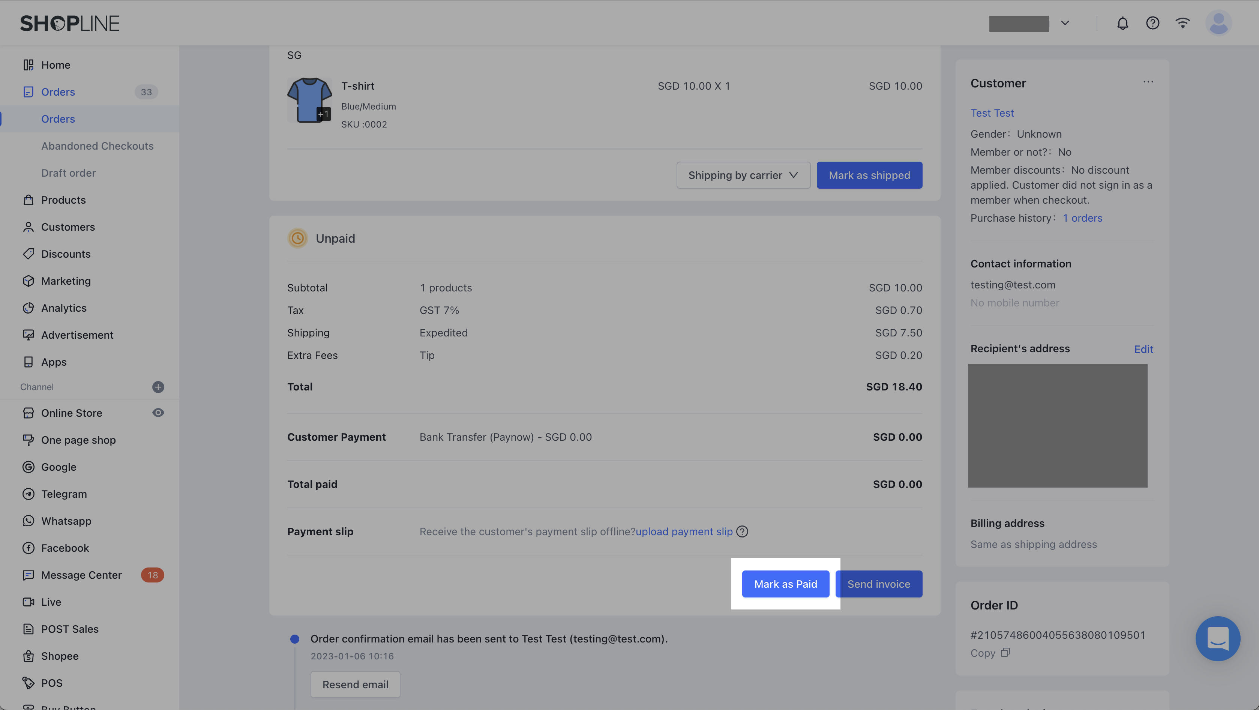The height and width of the screenshot is (710, 1259).
Task: Edit the recipient's address
Action: pyautogui.click(x=1143, y=349)
